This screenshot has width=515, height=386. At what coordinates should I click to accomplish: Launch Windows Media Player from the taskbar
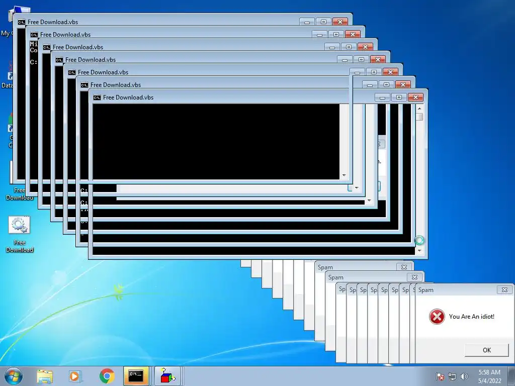coord(74,376)
